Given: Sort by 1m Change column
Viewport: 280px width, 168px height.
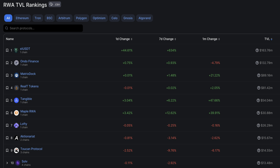Looking at the screenshot, I should click(211, 39).
